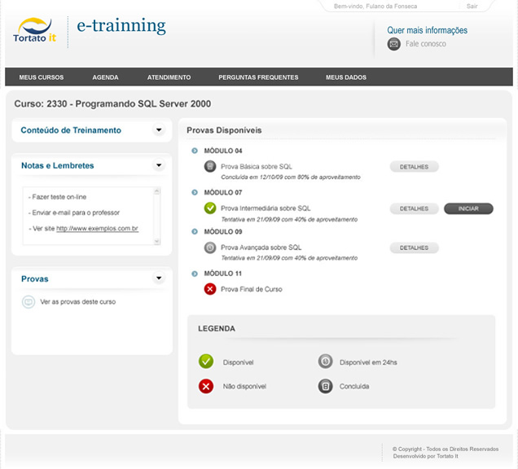
Task: Select MEUS DADOS in the navigation bar
Action: (346, 77)
